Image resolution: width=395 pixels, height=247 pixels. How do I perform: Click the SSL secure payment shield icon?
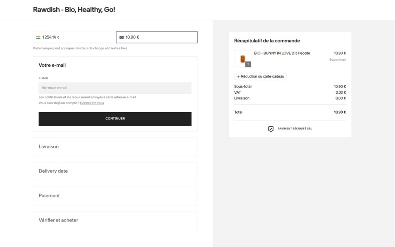(x=271, y=129)
